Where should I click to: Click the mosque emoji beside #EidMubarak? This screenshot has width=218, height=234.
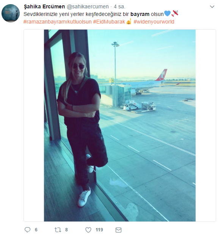(129, 21)
